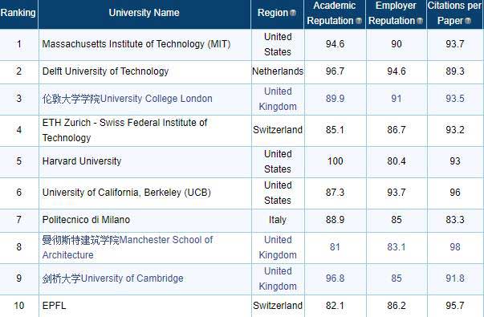The width and height of the screenshot is (484, 317).
Task: Click the University Name column header
Action: click(x=144, y=13)
